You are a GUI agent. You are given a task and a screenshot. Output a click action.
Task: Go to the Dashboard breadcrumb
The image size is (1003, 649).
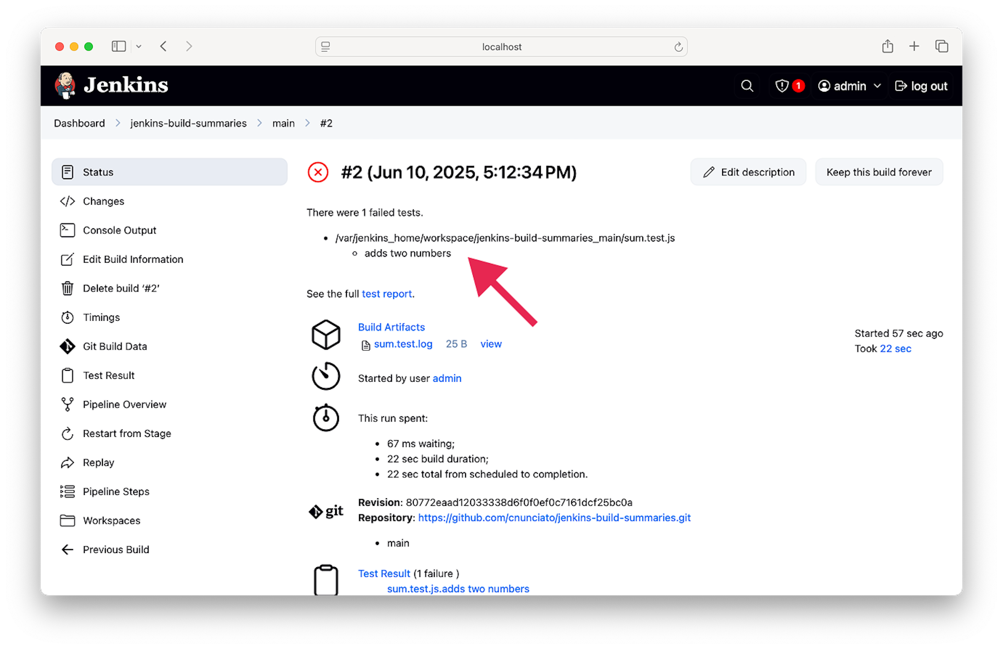79,123
